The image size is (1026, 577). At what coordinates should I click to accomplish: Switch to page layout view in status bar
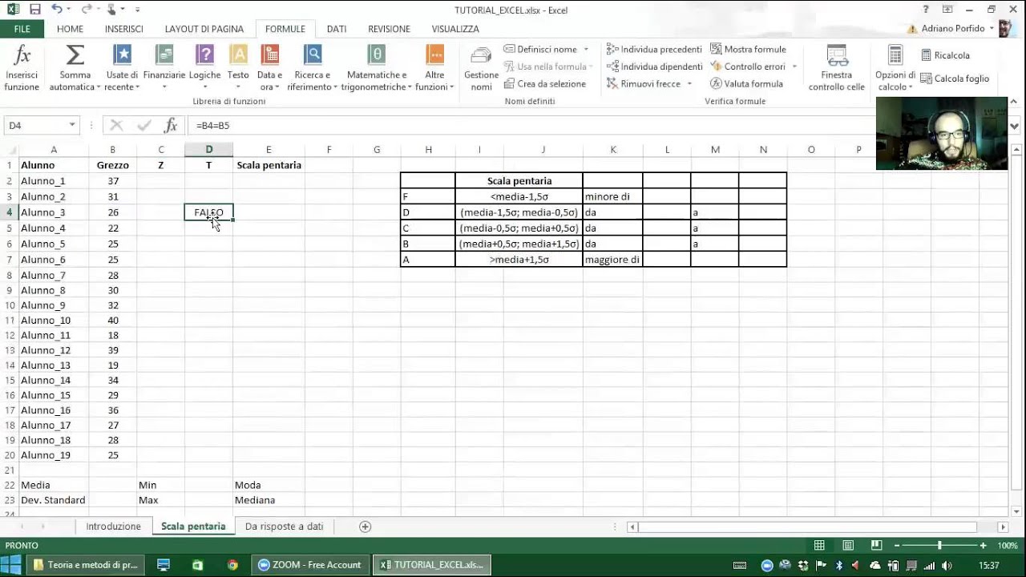(849, 546)
